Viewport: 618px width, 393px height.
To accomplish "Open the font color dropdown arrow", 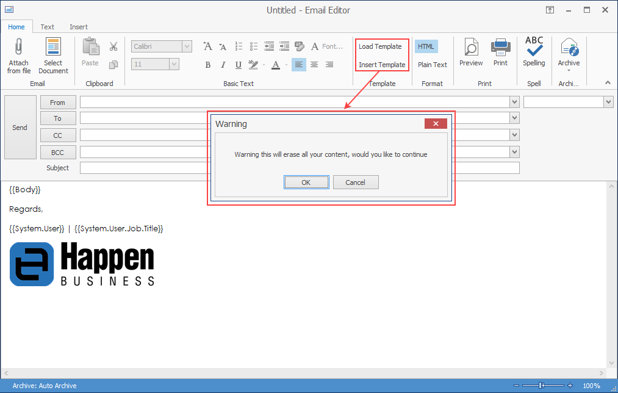I will click(x=286, y=65).
